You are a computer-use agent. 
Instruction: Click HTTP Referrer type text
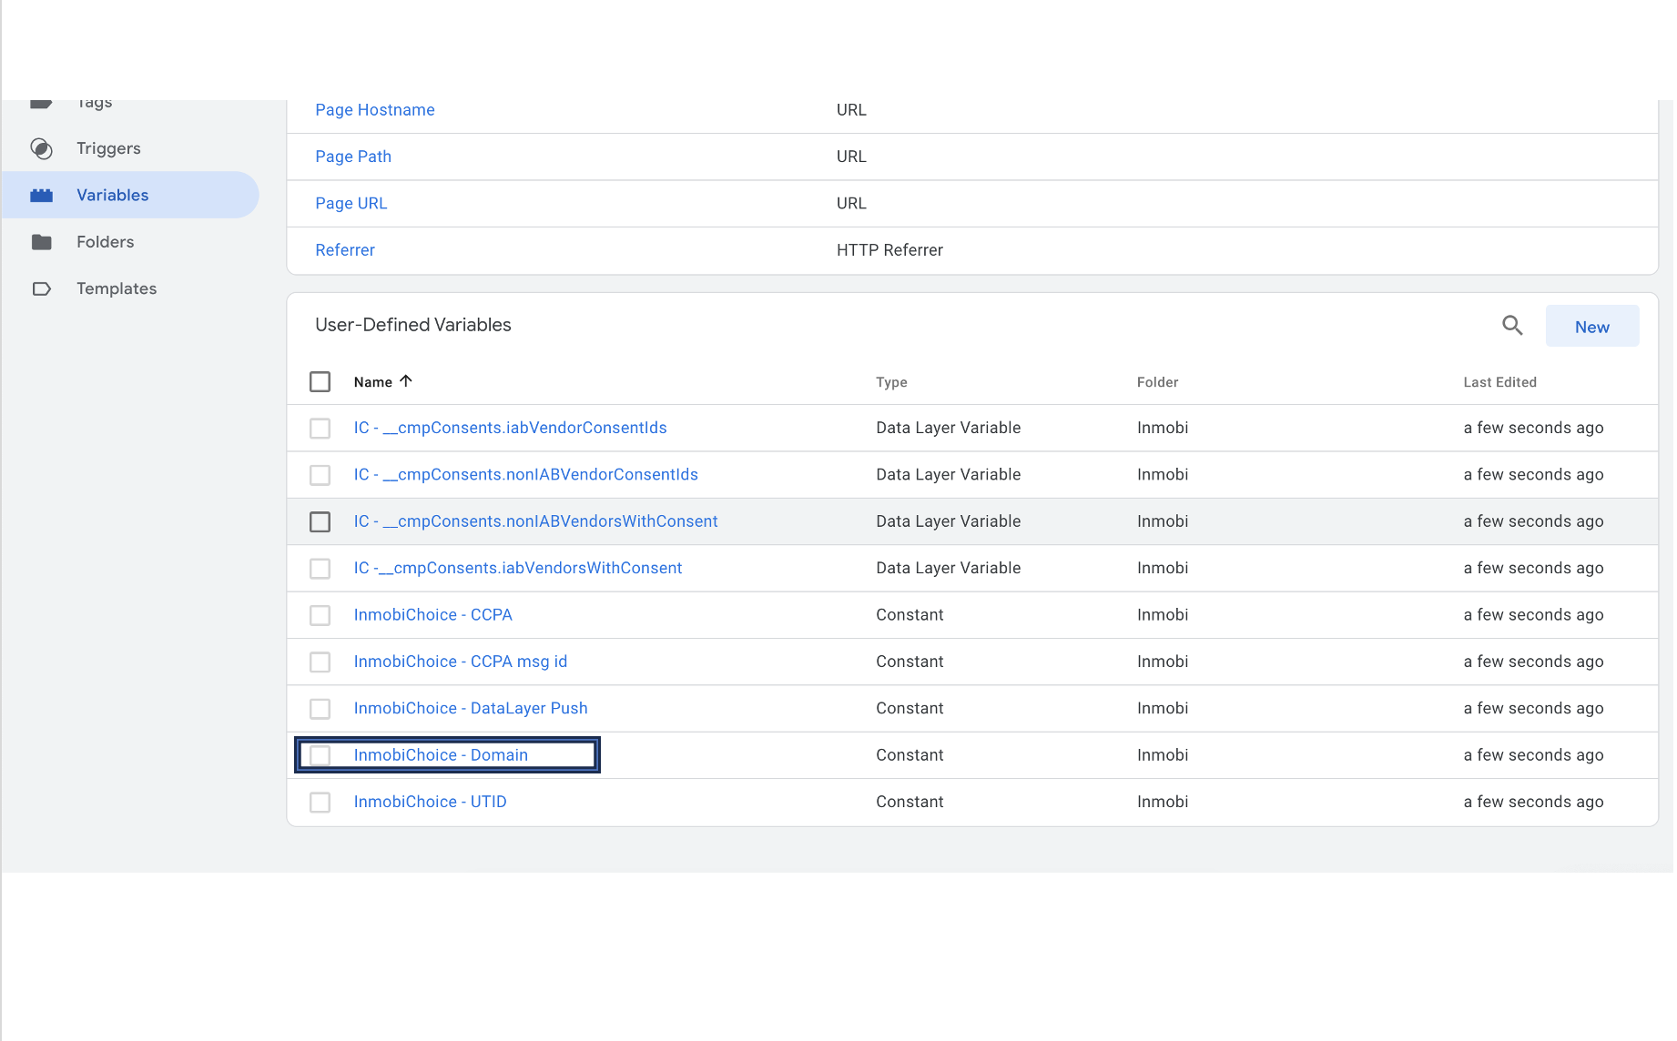(x=889, y=249)
